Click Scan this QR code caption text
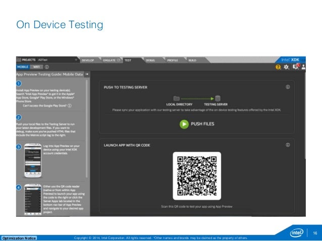This screenshot has width=322, height=241. [197, 207]
